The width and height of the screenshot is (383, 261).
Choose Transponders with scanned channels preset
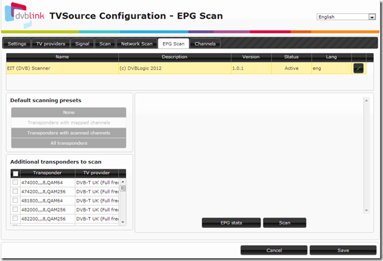68,133
